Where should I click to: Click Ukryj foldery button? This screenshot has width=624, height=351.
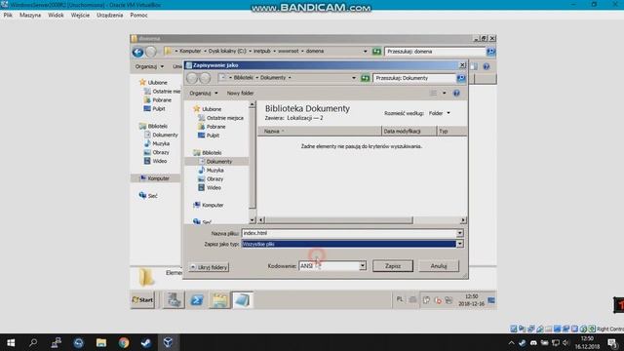pos(209,267)
